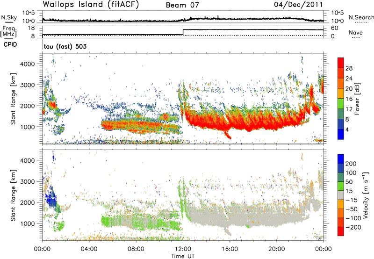The height and width of the screenshot is (259, 374).
Task: Click the '18' frequency axis label
Action: (x=31, y=28)
